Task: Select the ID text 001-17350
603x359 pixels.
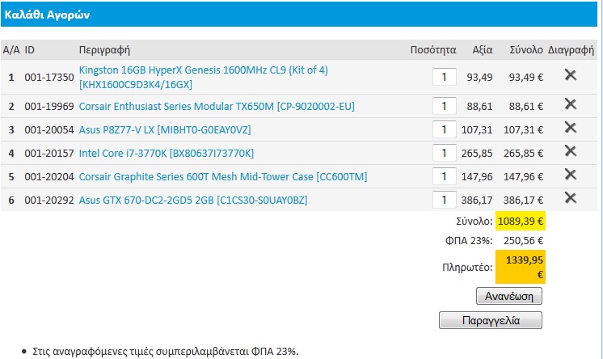Action: (48, 78)
